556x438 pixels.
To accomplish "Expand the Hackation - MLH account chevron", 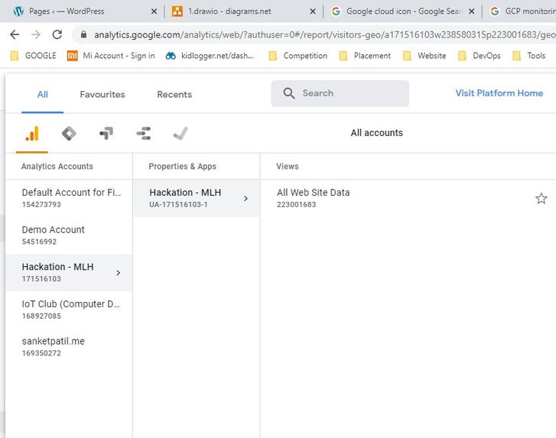I will [x=119, y=273].
